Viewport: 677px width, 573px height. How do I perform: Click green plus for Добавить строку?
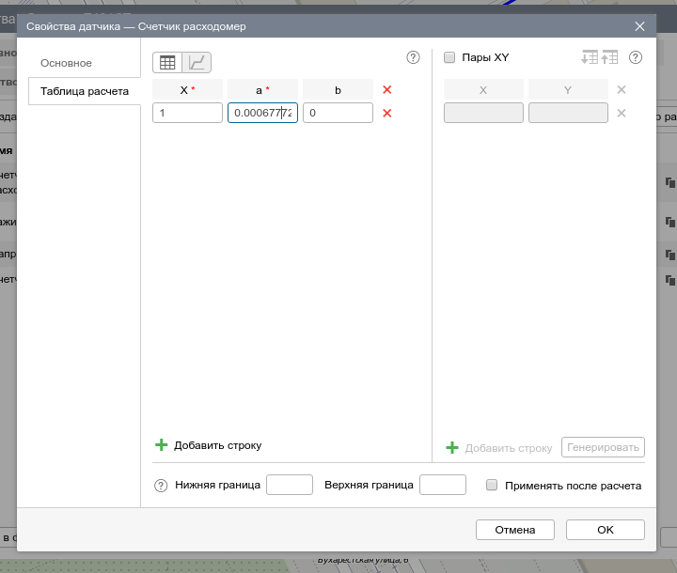pos(161,445)
